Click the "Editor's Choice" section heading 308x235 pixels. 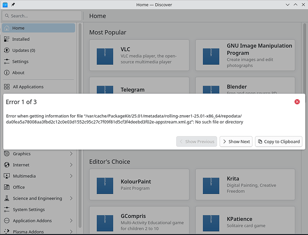click(x=110, y=162)
